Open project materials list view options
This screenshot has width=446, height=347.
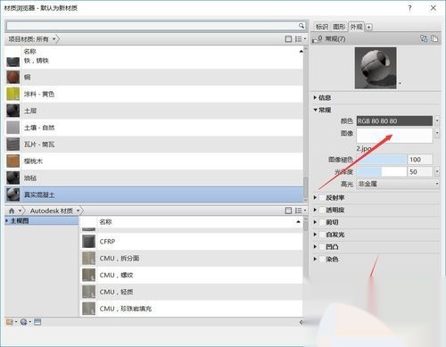(x=300, y=39)
